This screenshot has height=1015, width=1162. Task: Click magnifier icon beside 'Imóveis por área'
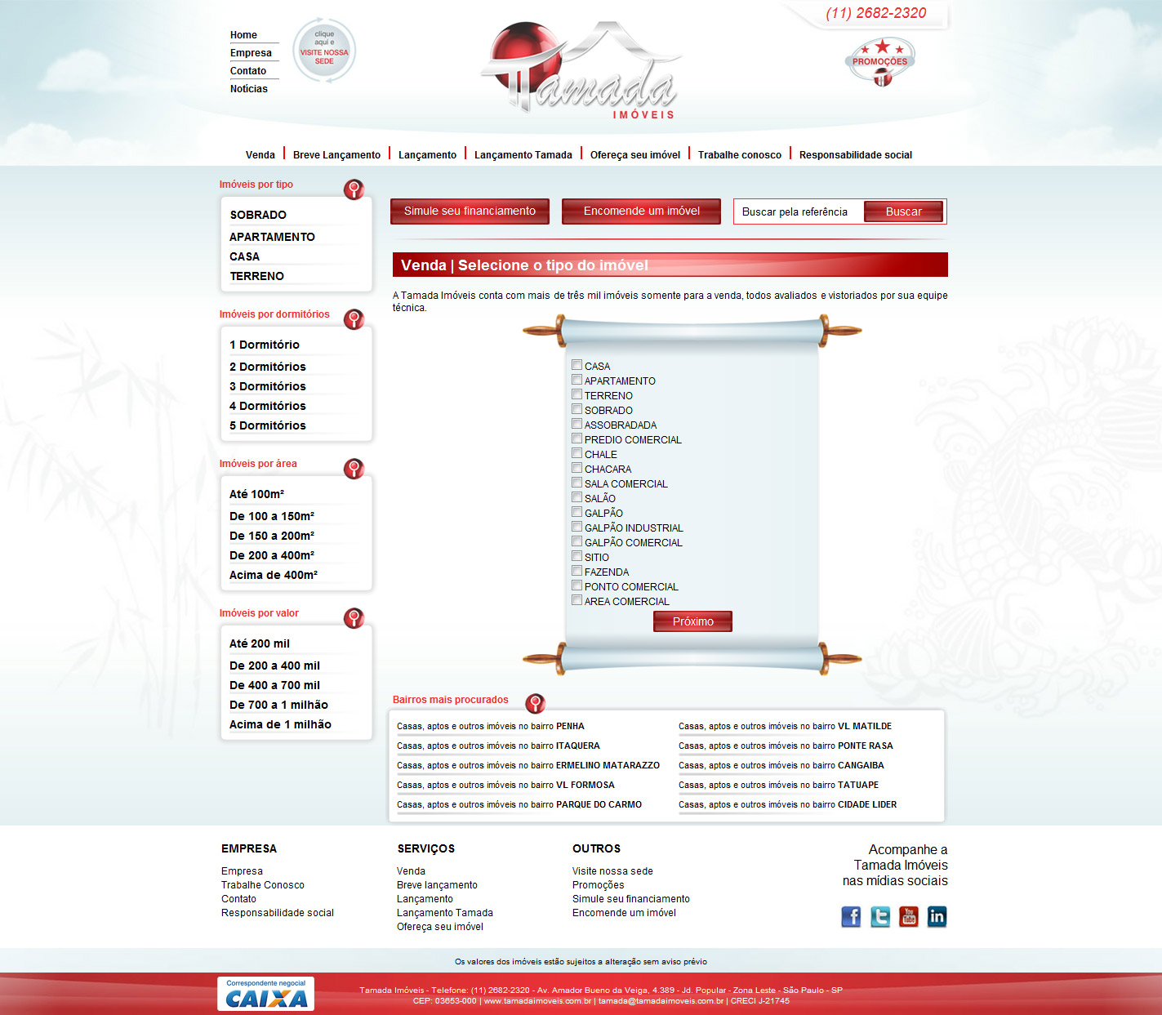(354, 469)
